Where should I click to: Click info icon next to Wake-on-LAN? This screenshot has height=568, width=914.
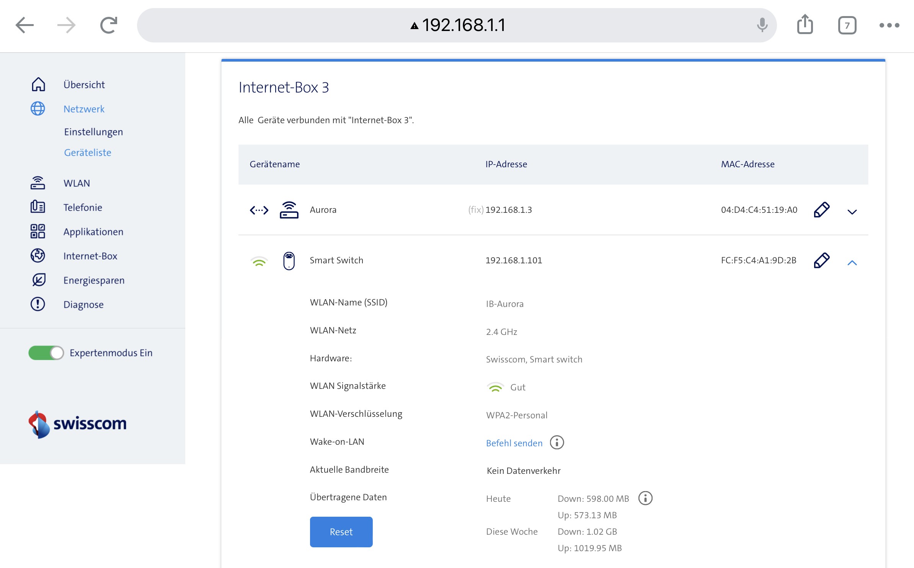[x=557, y=443]
